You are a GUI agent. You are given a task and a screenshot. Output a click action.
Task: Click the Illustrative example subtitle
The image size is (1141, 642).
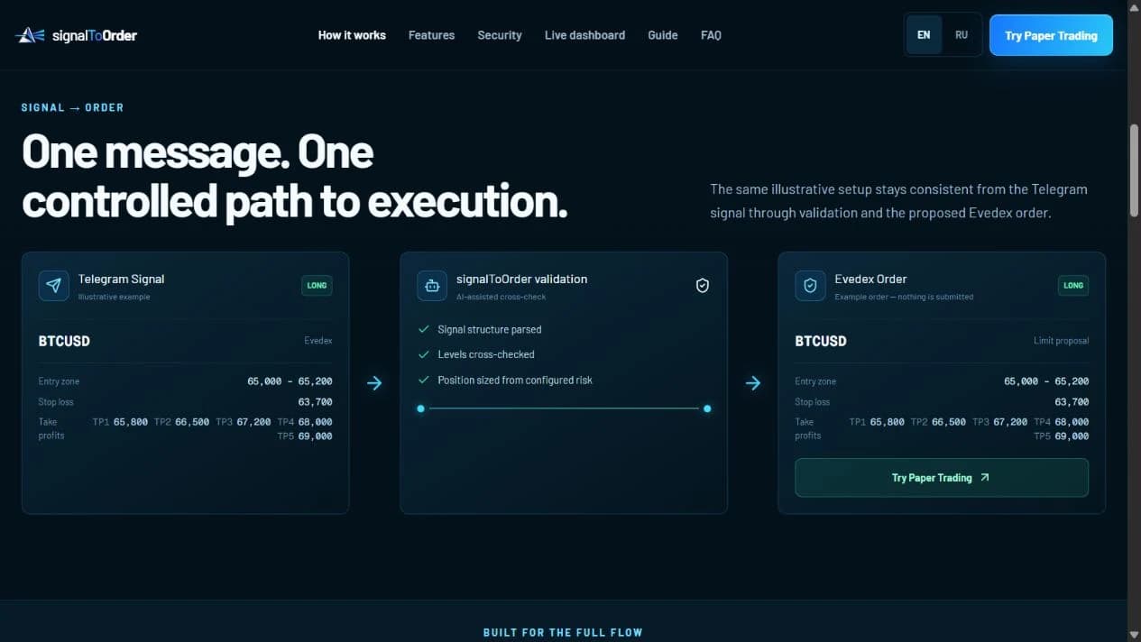(115, 297)
